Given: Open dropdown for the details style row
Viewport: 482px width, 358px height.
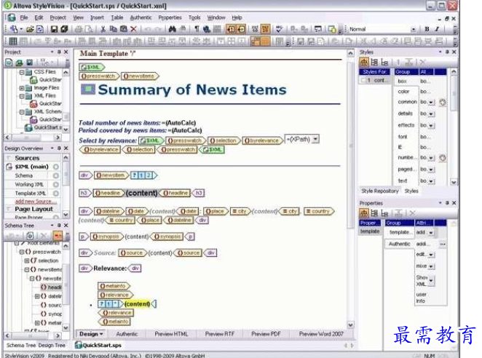Looking at the screenshot, I should pyautogui.click(x=431, y=114).
